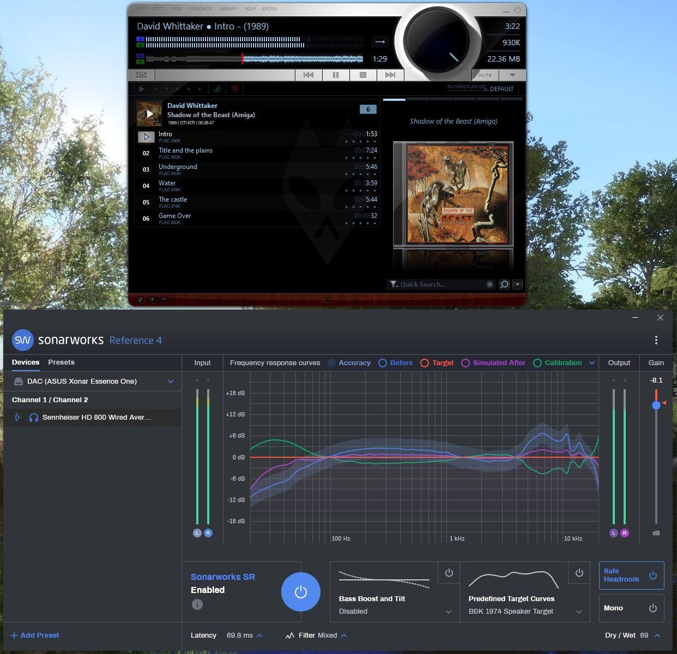Click the play icon on the Intro track

pyautogui.click(x=146, y=137)
